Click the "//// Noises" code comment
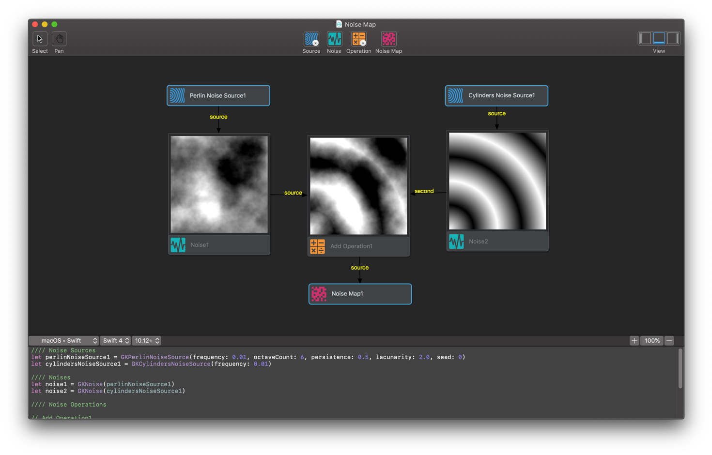 (x=51, y=378)
